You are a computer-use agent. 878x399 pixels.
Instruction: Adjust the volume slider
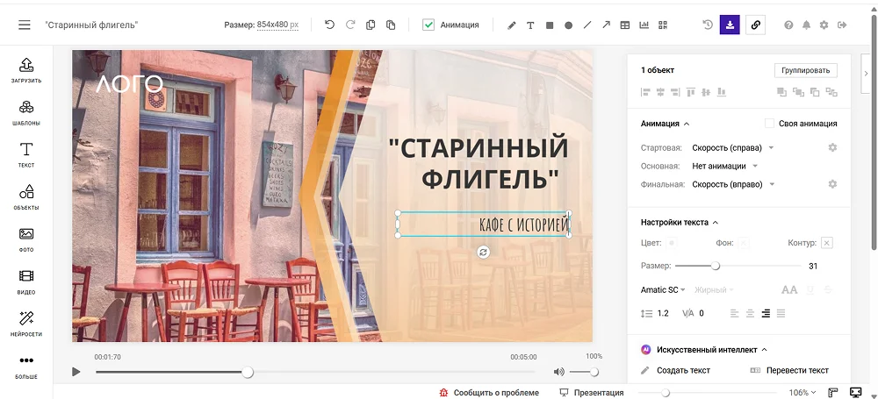pyautogui.click(x=594, y=372)
